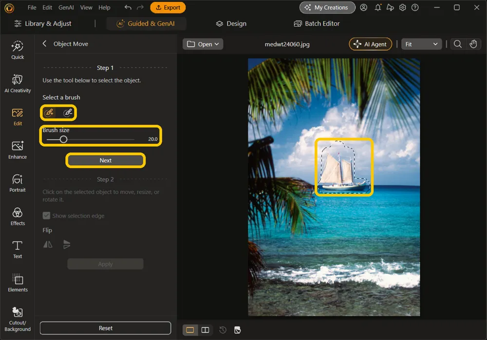
Task: Click the compare original icon below canvas
Action: coord(237,330)
